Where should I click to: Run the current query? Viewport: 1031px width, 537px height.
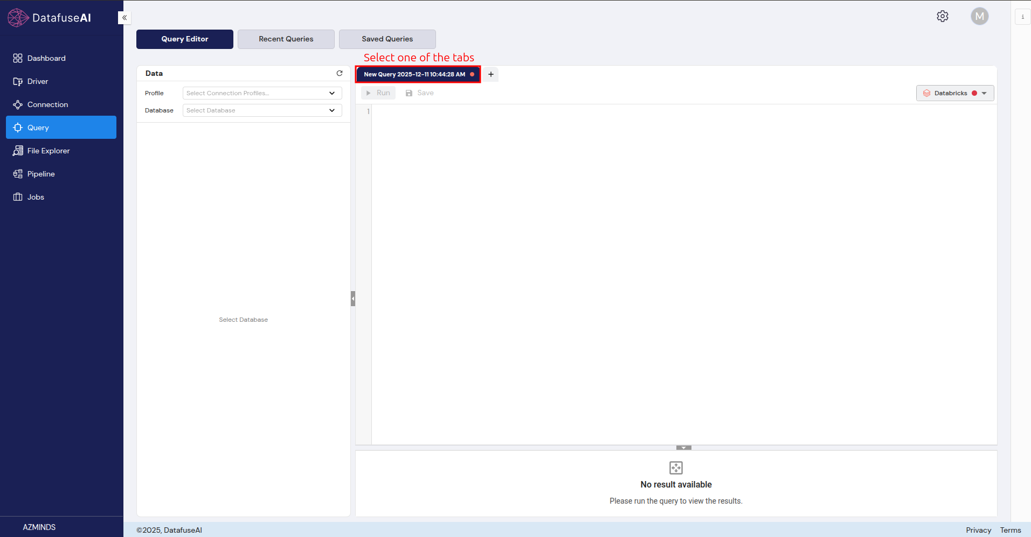tap(378, 93)
